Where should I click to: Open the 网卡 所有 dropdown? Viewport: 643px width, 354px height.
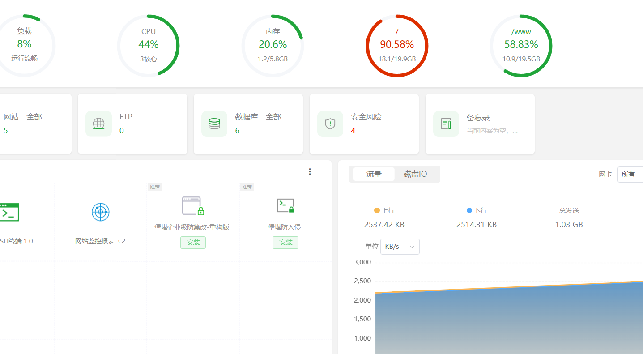[x=630, y=175]
